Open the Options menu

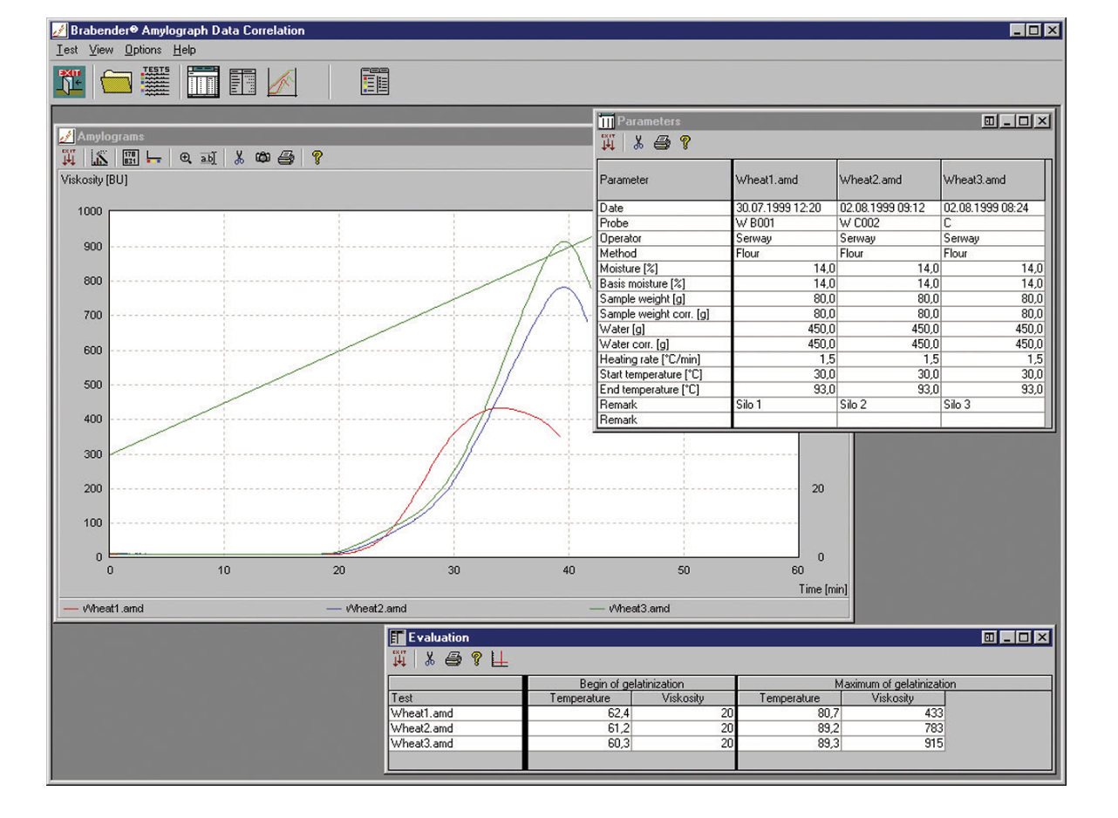click(143, 50)
